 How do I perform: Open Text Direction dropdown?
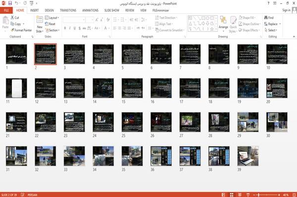(166, 18)
